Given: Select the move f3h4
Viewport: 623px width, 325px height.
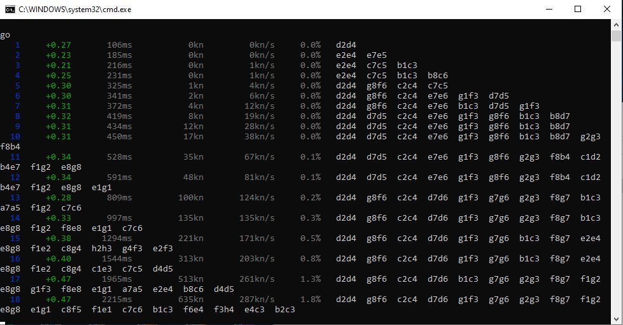Looking at the screenshot, I should point(224,310).
